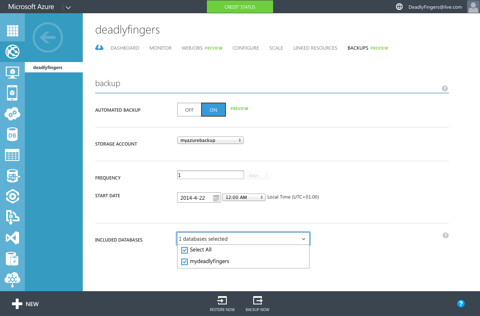The image size is (480, 316).
Task: Toggle the mydeadlyfingers database checkbox
Action: click(x=184, y=261)
